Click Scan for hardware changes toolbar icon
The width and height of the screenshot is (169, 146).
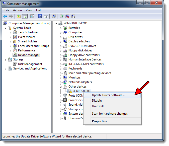click(54, 17)
